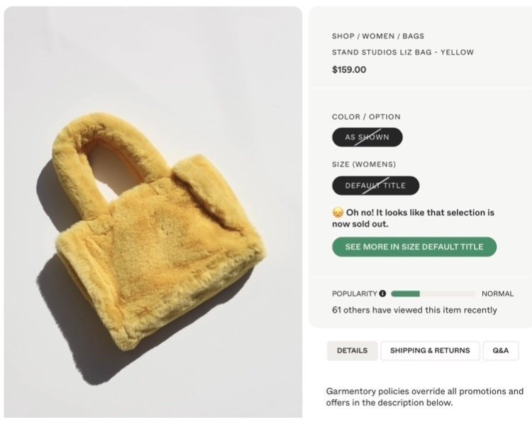Click the $159.00 price text
The width and height of the screenshot is (532, 422).
(x=349, y=70)
